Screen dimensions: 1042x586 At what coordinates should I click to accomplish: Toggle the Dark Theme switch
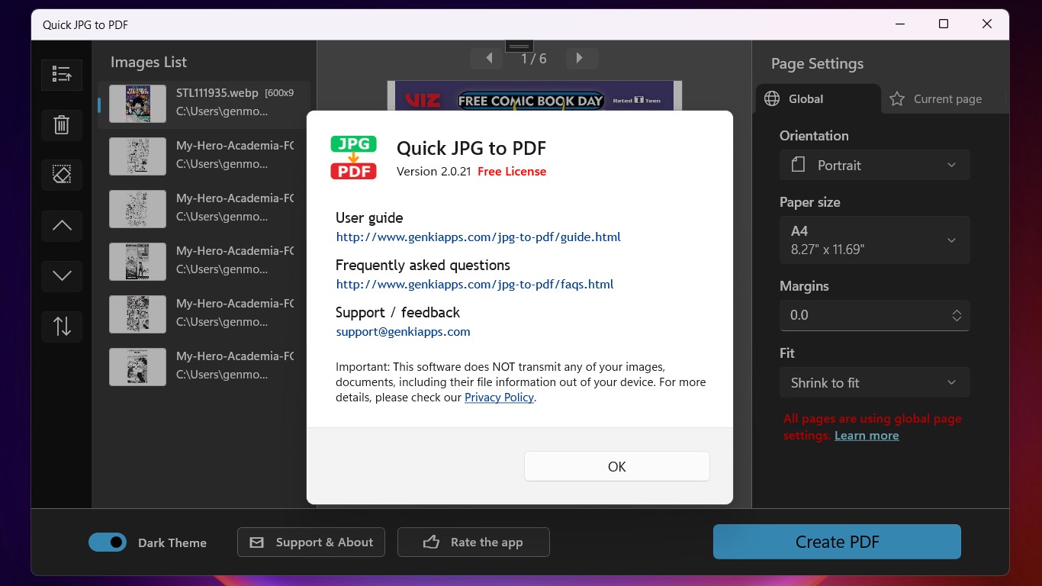pos(107,542)
